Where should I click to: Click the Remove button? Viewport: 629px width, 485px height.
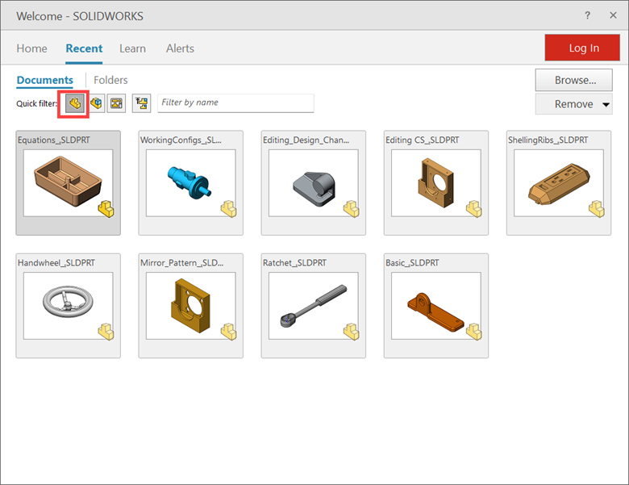573,104
